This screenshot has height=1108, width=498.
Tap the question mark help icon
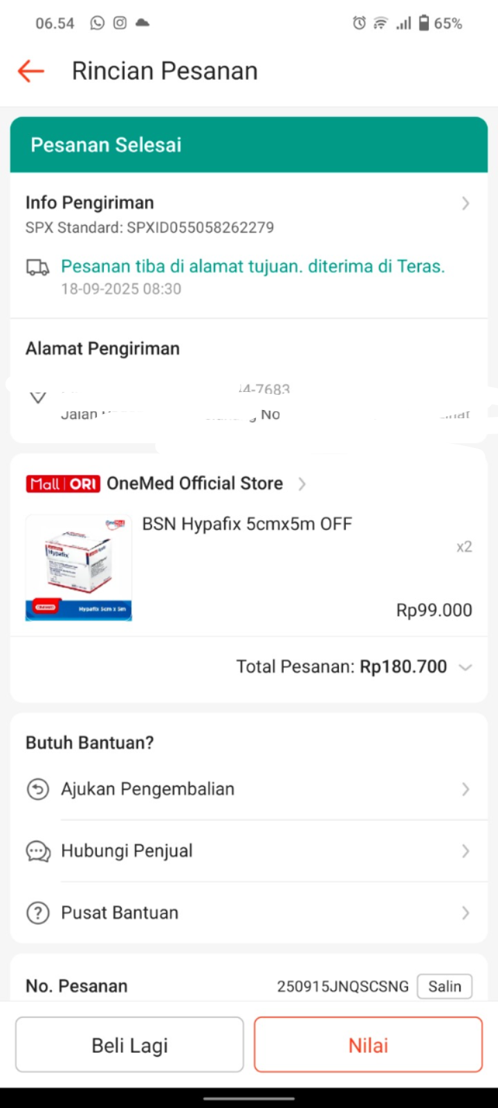[38, 913]
